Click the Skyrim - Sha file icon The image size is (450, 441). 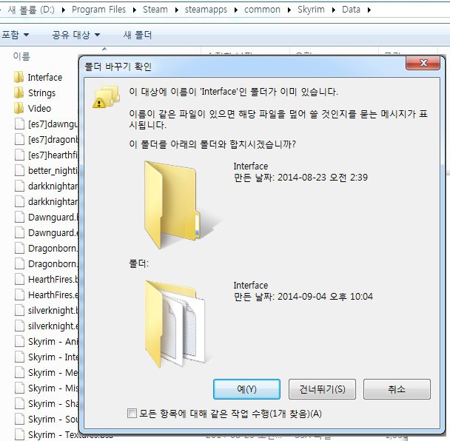coord(19,403)
